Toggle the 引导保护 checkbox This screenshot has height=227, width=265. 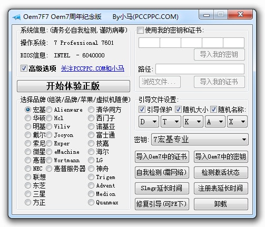click(x=142, y=110)
